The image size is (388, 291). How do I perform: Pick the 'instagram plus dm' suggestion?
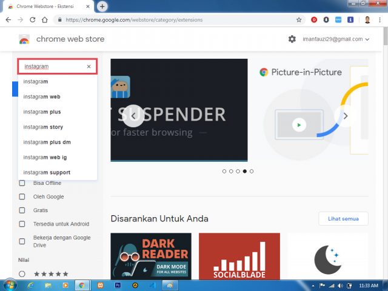coord(58,142)
